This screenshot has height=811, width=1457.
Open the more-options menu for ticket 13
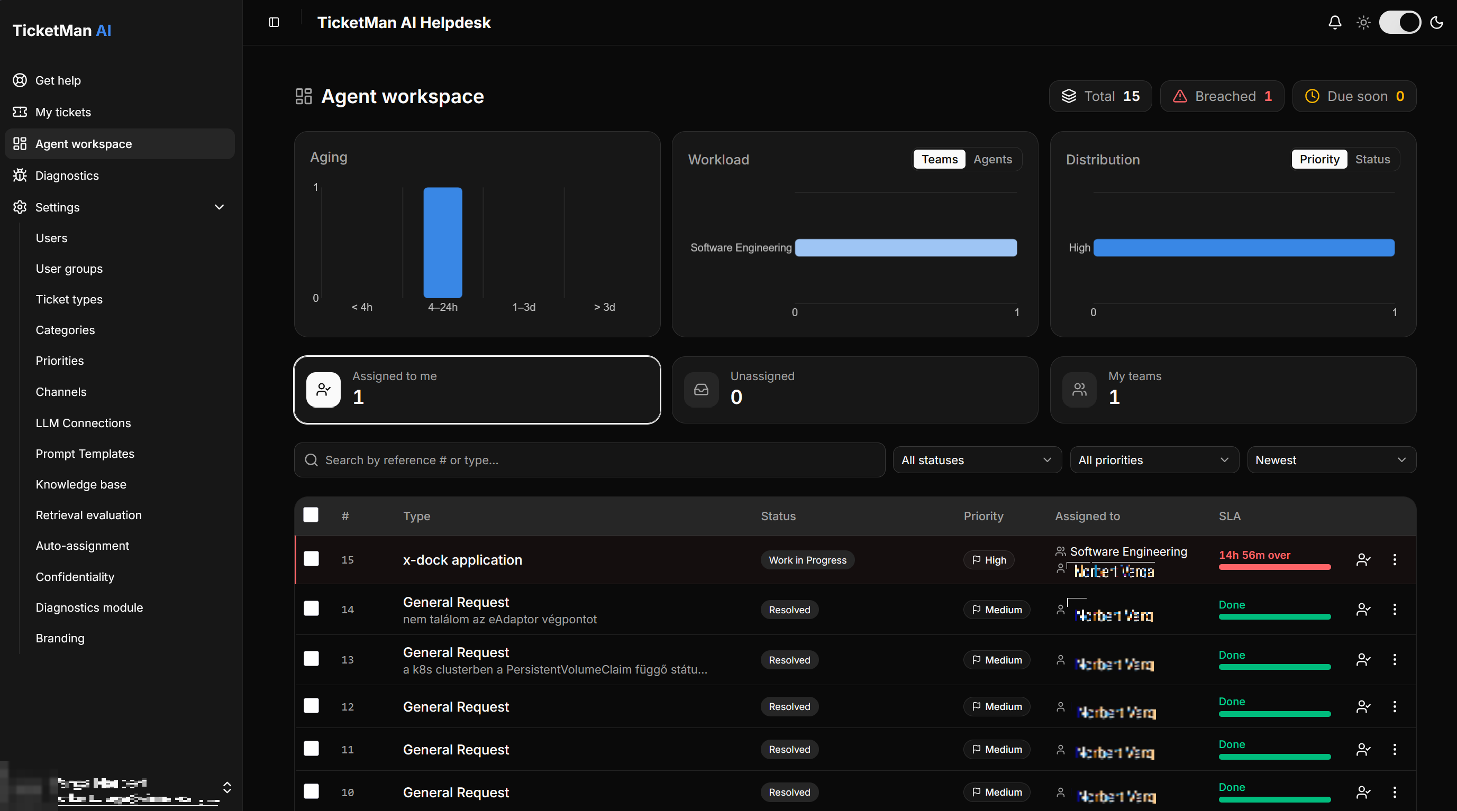1394,660
